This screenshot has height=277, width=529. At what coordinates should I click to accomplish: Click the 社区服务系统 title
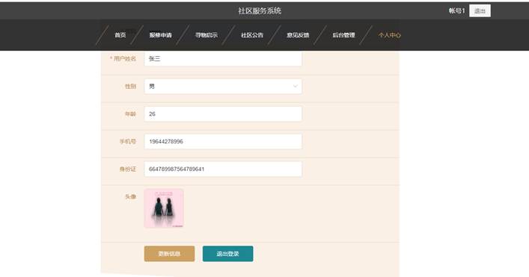click(260, 10)
